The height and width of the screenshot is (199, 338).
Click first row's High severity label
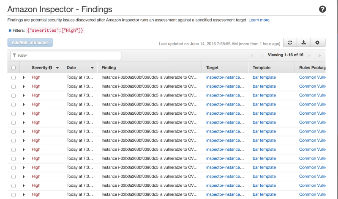click(36, 77)
